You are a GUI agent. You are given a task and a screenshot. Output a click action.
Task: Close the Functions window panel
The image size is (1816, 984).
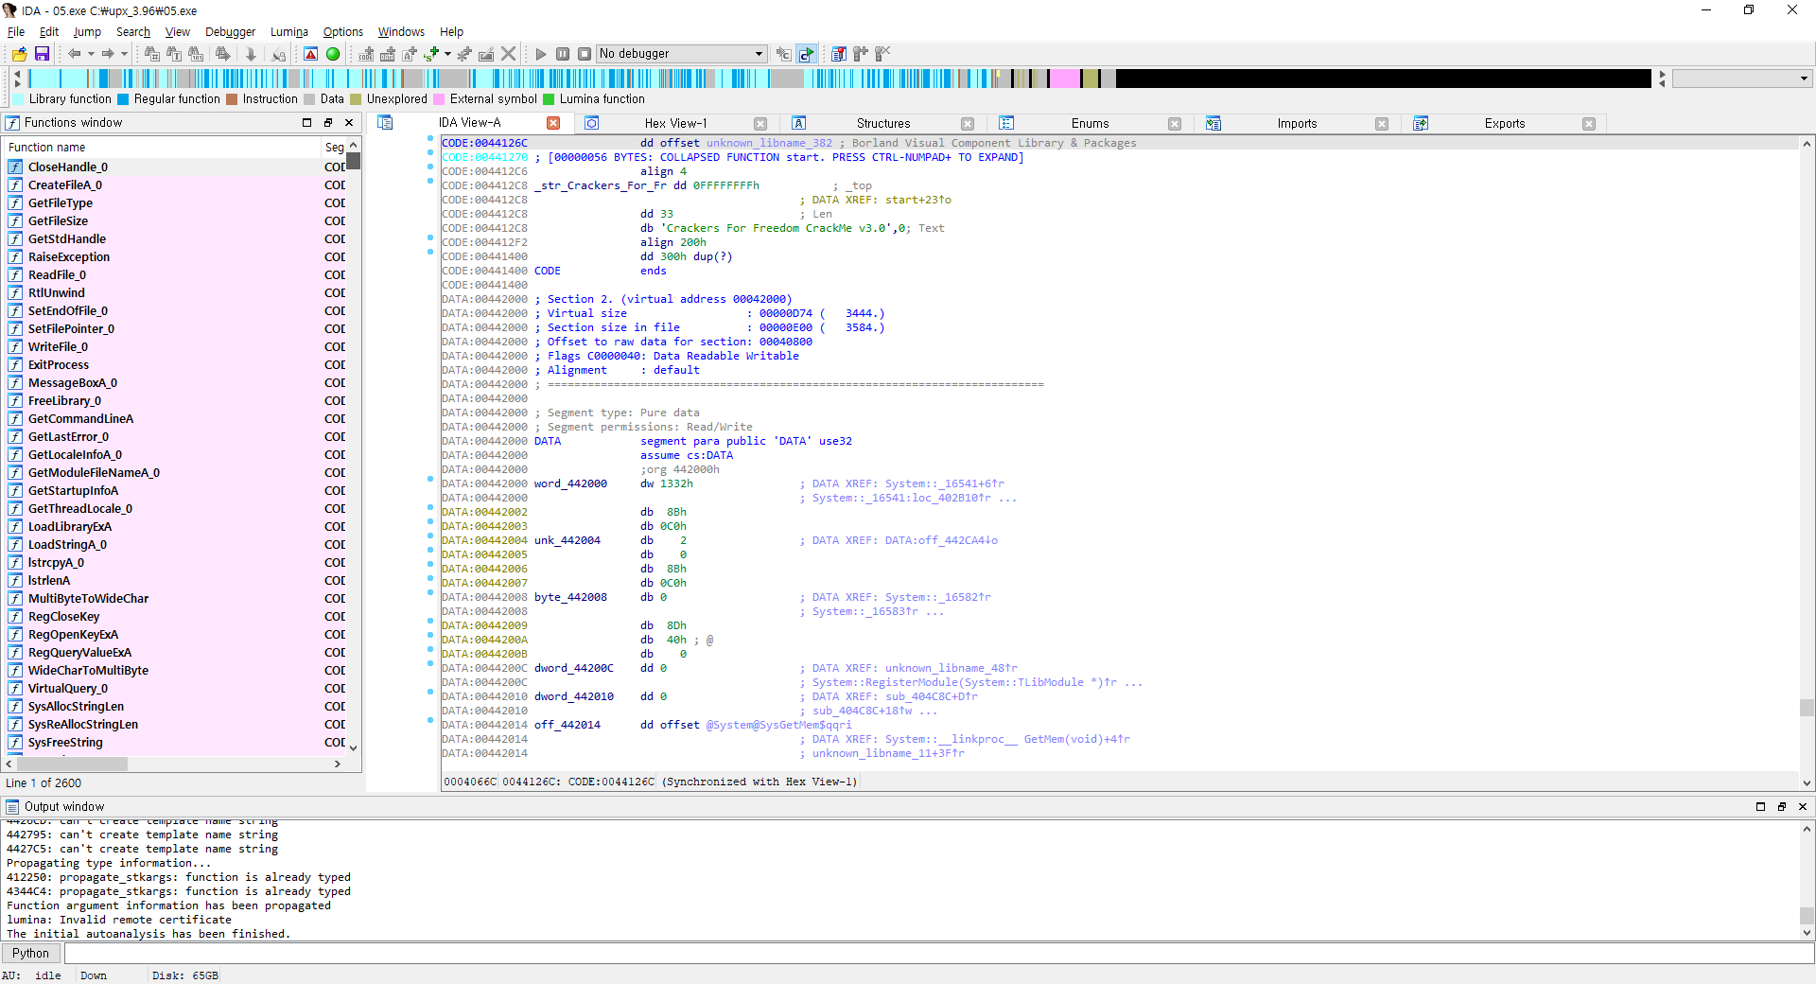click(x=349, y=123)
